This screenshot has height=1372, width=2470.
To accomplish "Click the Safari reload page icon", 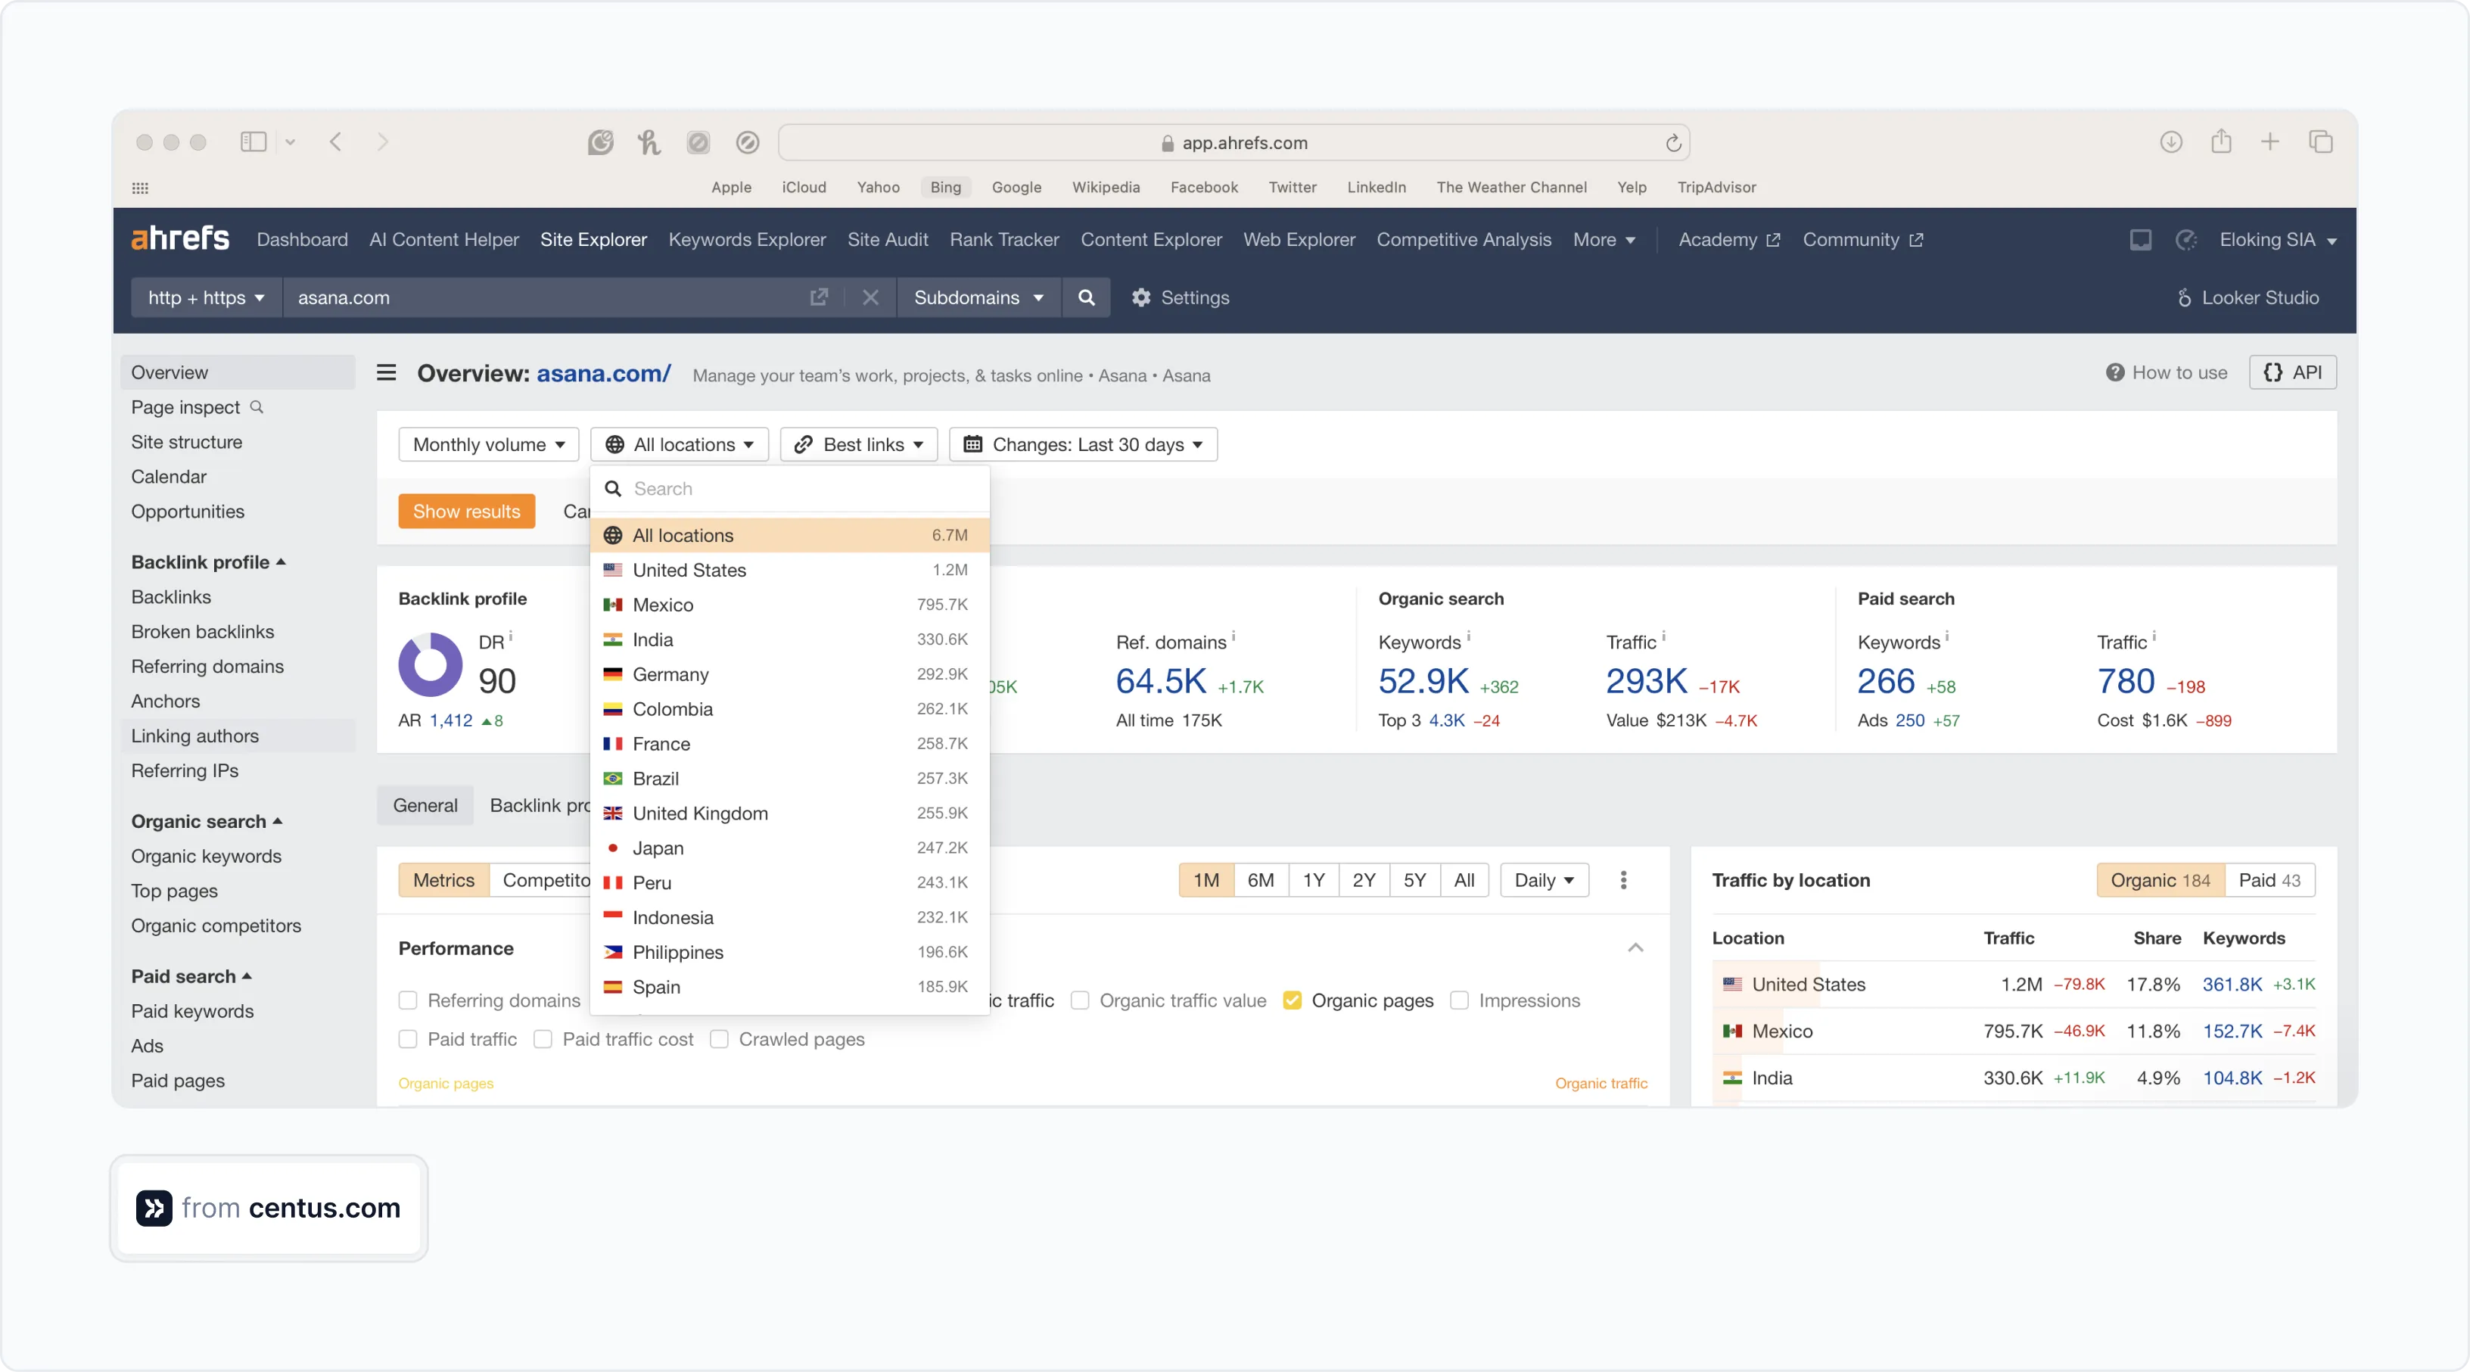I will click(x=1672, y=143).
